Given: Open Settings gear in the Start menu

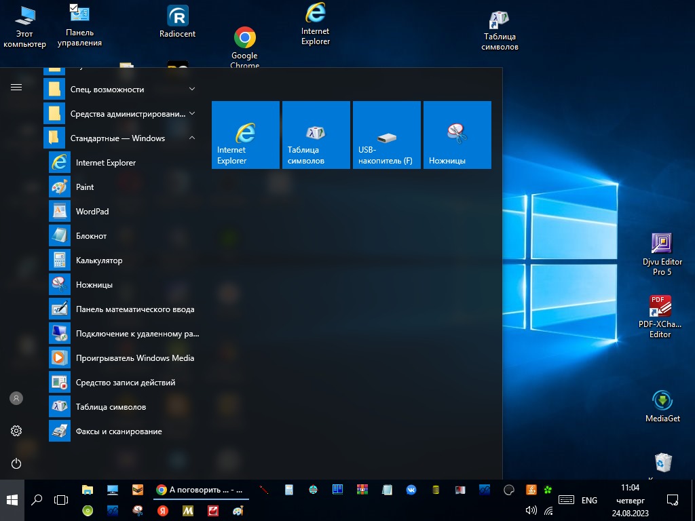Looking at the screenshot, I should point(16,431).
